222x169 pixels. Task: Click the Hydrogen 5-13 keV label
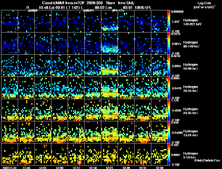point(190,155)
